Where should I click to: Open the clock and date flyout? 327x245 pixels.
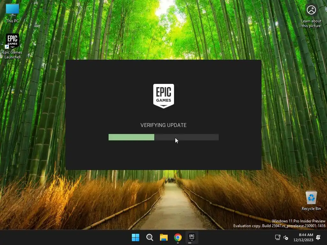click(303, 237)
